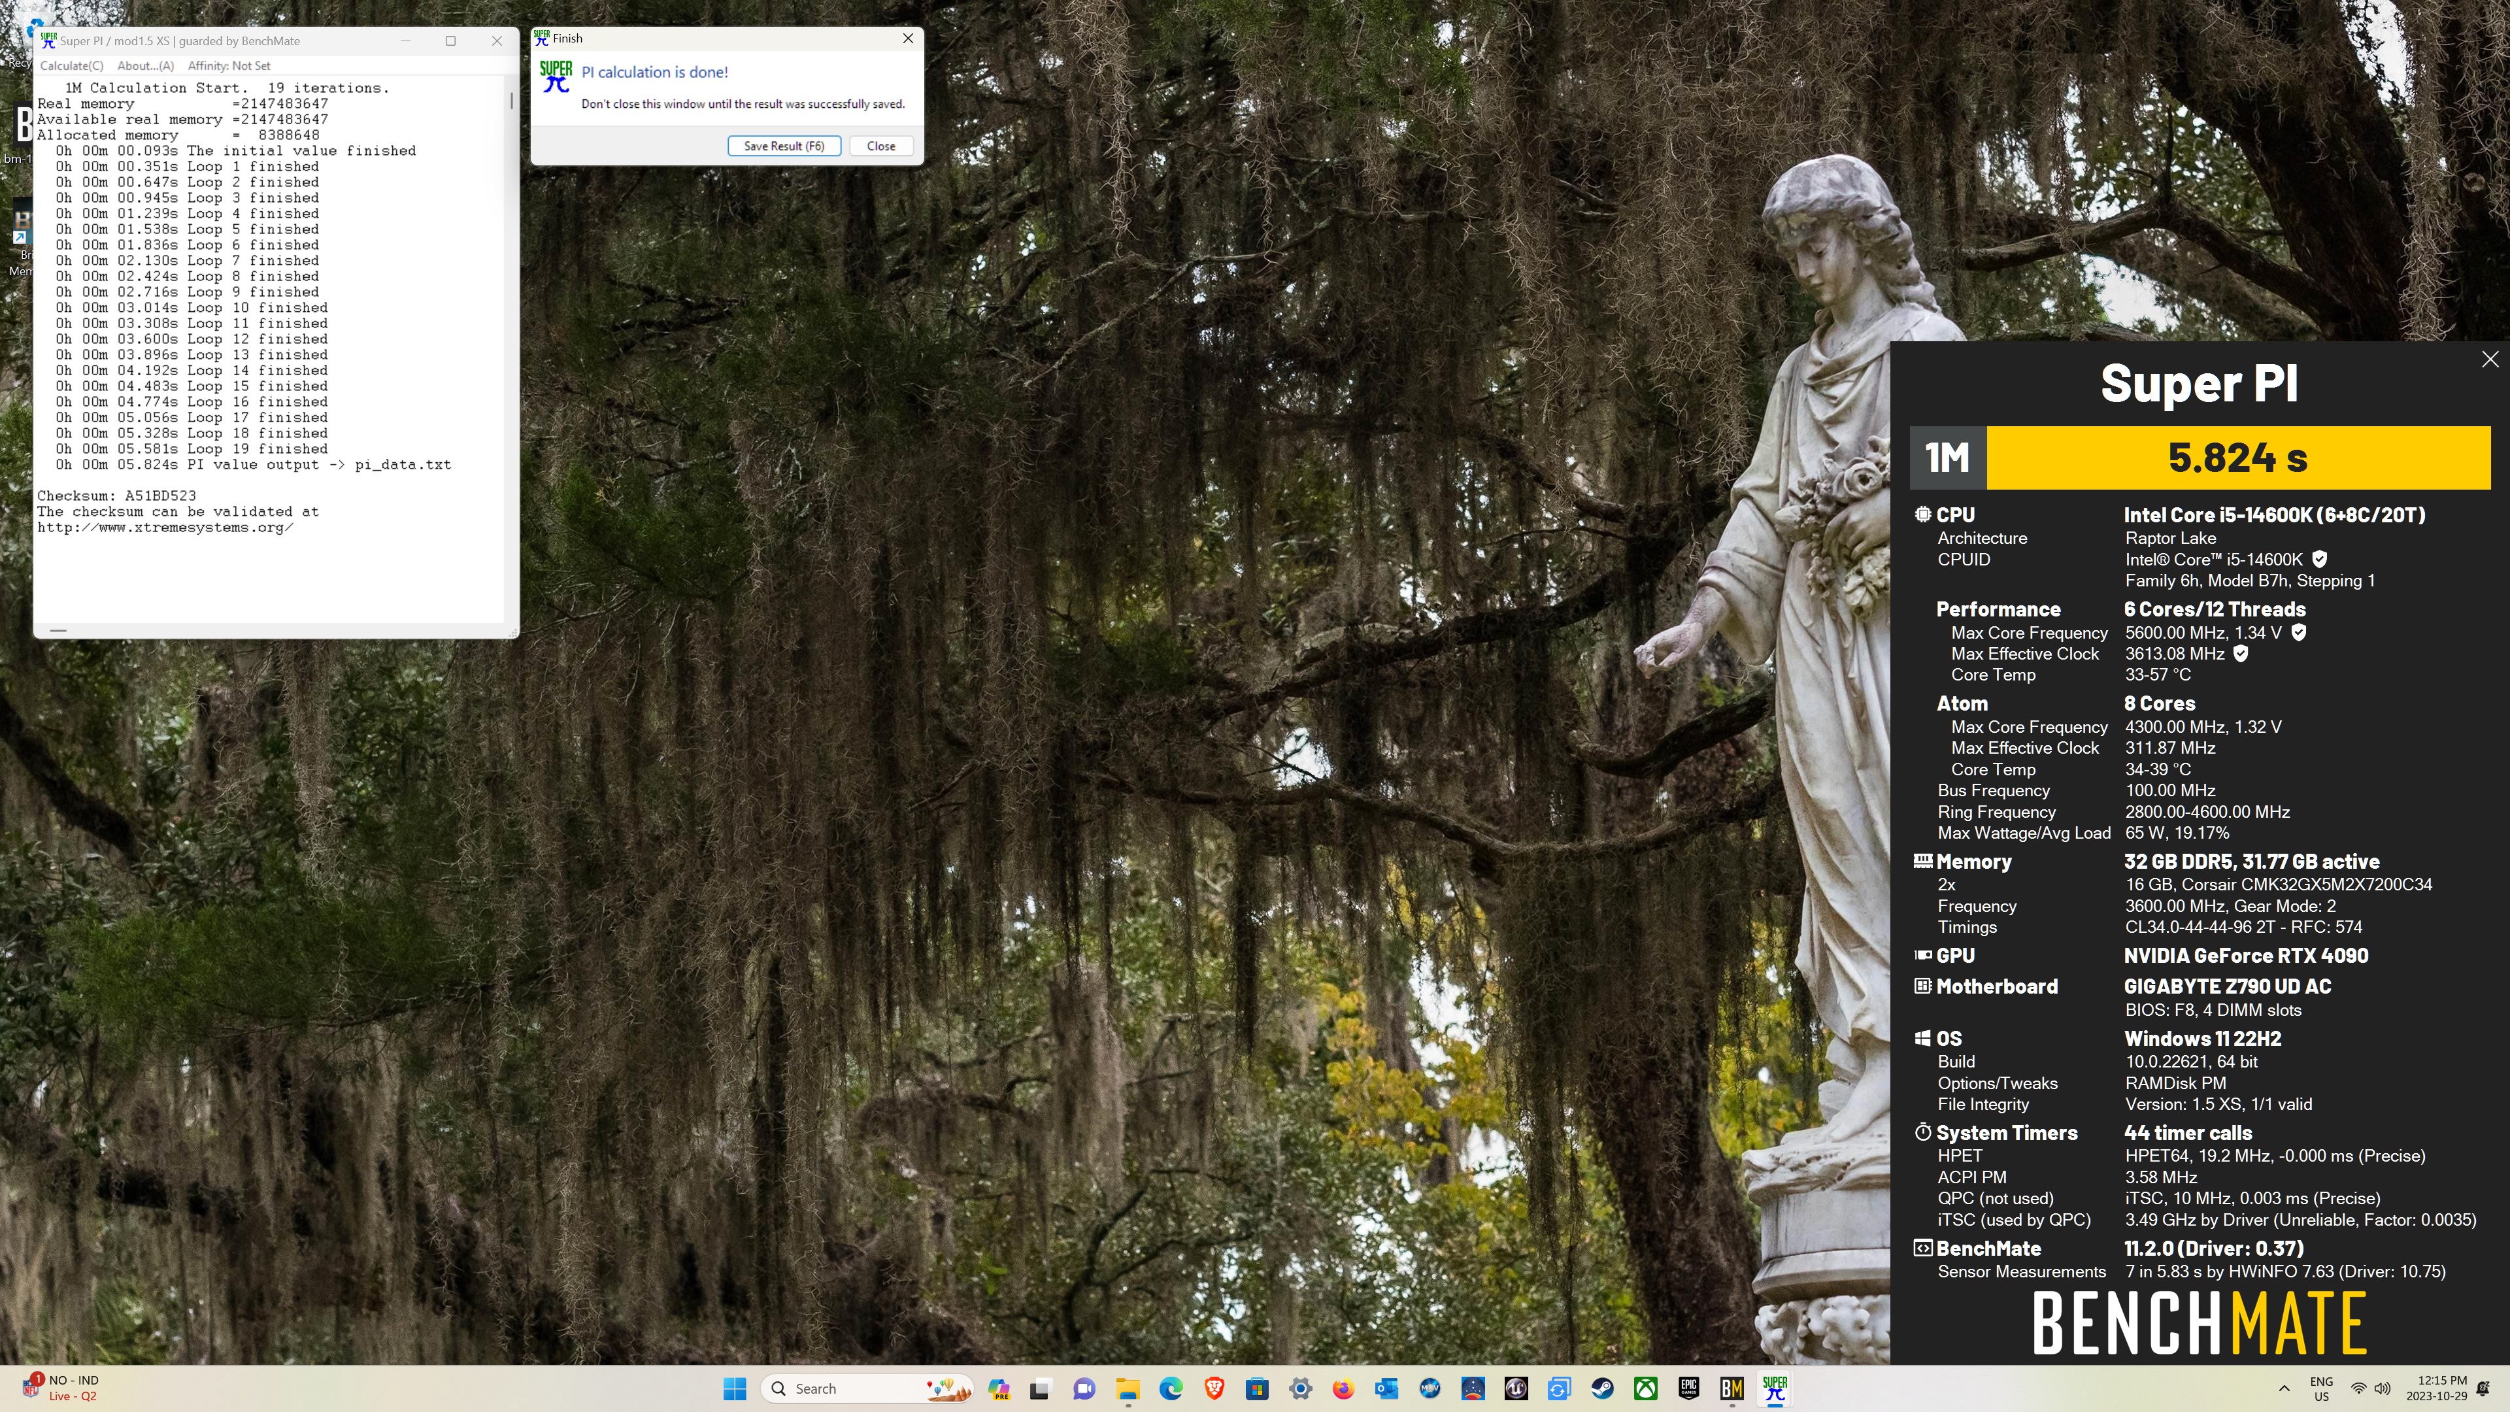The width and height of the screenshot is (2510, 1412).
Task: Switch to BenchMate taskbar icon
Action: tap(1732, 1388)
